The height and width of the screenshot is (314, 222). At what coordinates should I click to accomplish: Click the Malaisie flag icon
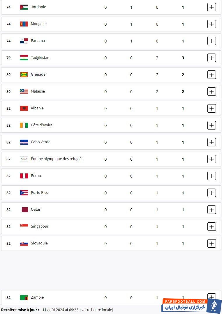click(x=24, y=91)
